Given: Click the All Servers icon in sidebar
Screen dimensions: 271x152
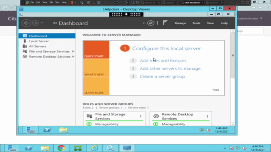Looking at the screenshot, I should point(25,46).
